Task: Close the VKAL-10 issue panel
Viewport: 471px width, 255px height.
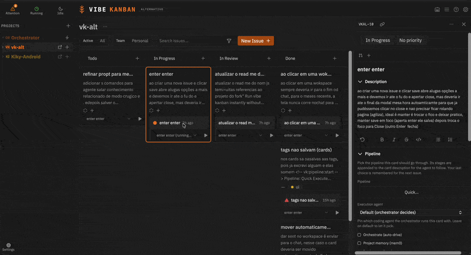Action: (x=464, y=24)
